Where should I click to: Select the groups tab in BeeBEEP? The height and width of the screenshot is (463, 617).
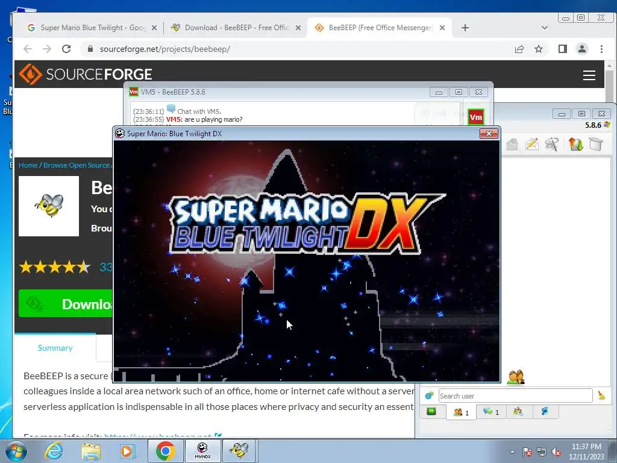coord(518,412)
